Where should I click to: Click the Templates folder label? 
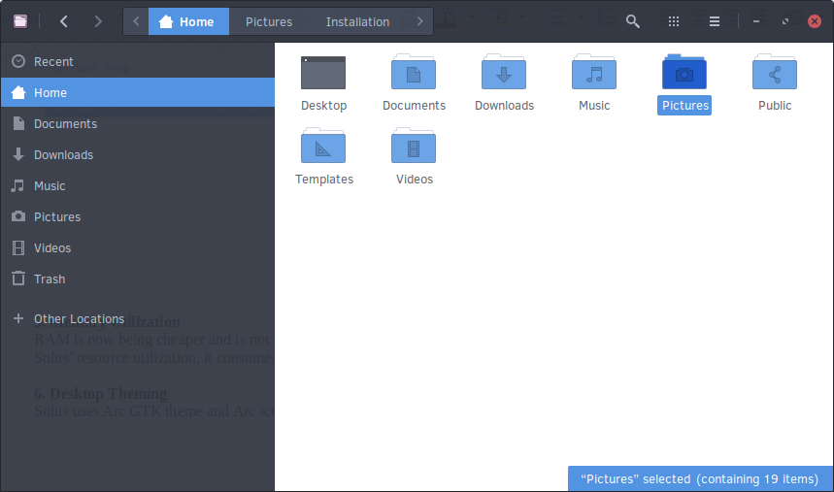(x=324, y=180)
